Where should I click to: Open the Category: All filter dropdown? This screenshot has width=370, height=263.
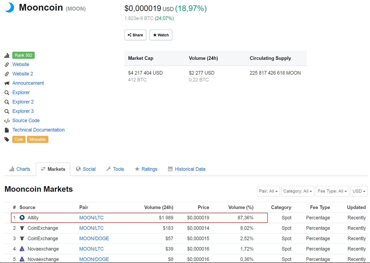pyautogui.click(x=298, y=191)
